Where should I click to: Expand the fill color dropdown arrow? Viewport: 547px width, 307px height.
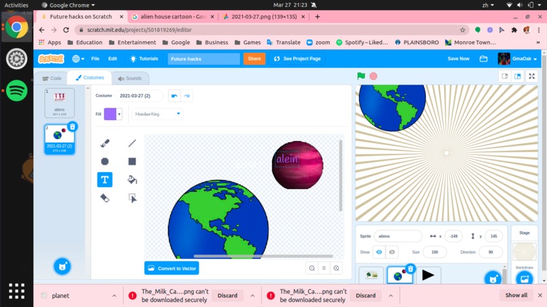coord(119,114)
